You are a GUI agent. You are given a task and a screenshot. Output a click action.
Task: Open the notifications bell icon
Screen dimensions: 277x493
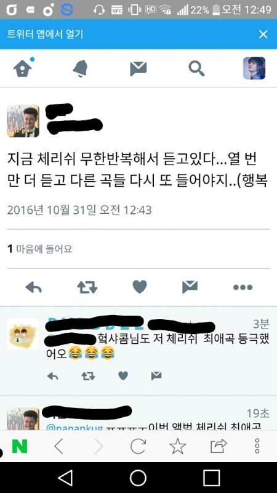coord(81,68)
